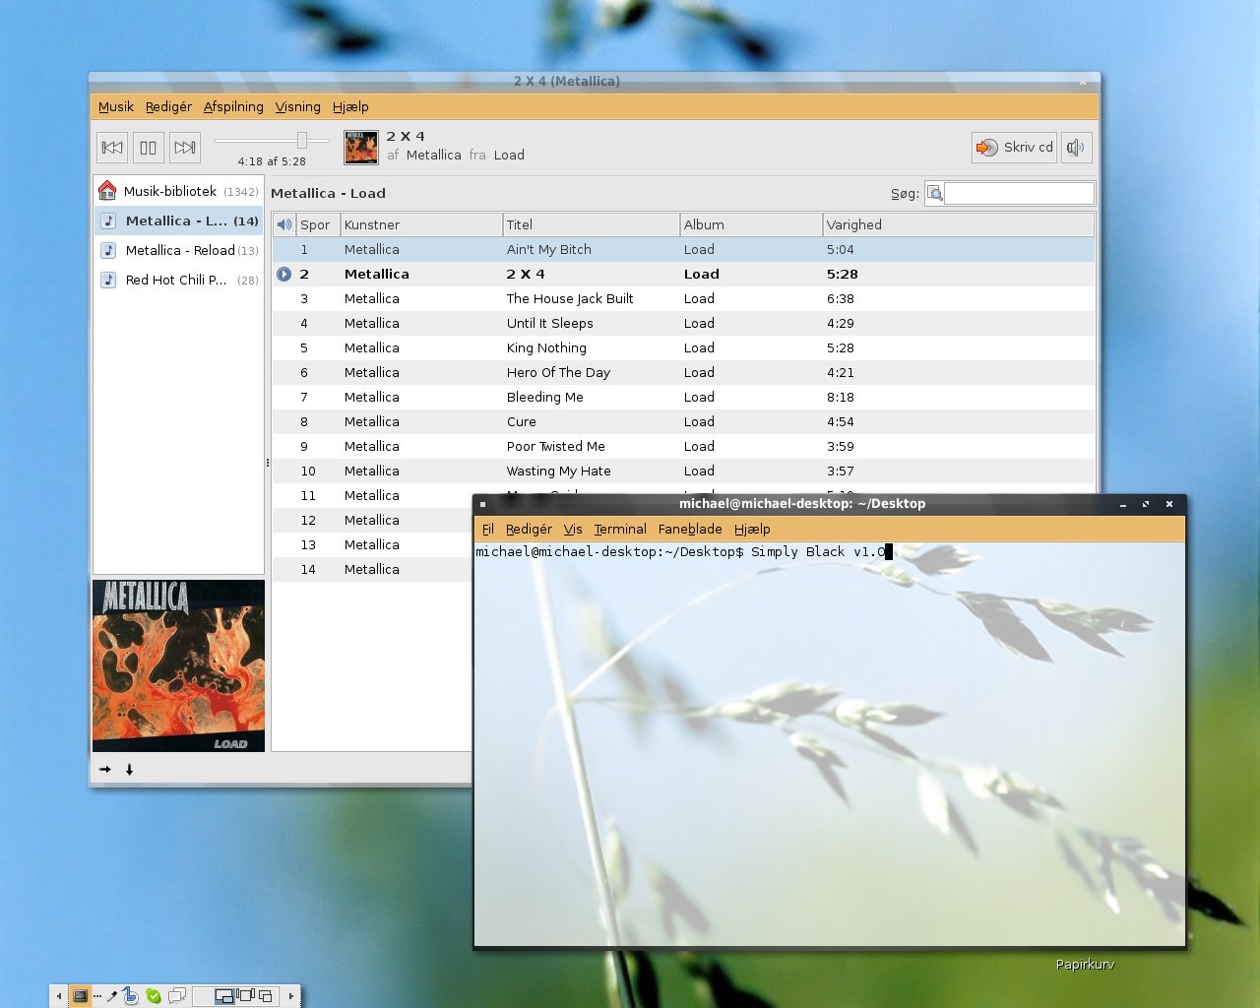Click the Papirkurv desktop label
Image resolution: width=1260 pixels, height=1008 pixels.
(x=1085, y=965)
